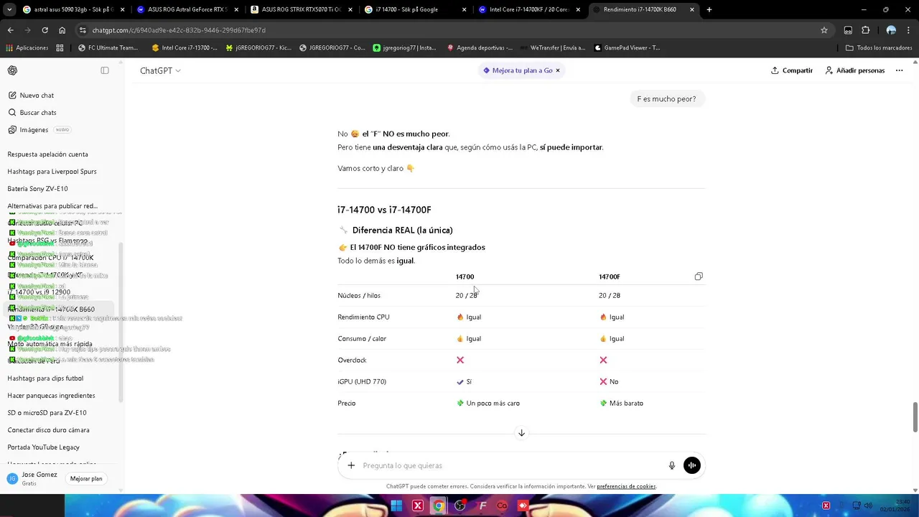The image size is (919, 517).
Task: Collapse the sidebar with the panel icon
Action: coord(105,70)
